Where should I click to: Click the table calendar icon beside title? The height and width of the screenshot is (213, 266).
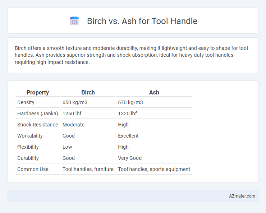coord(74,21)
